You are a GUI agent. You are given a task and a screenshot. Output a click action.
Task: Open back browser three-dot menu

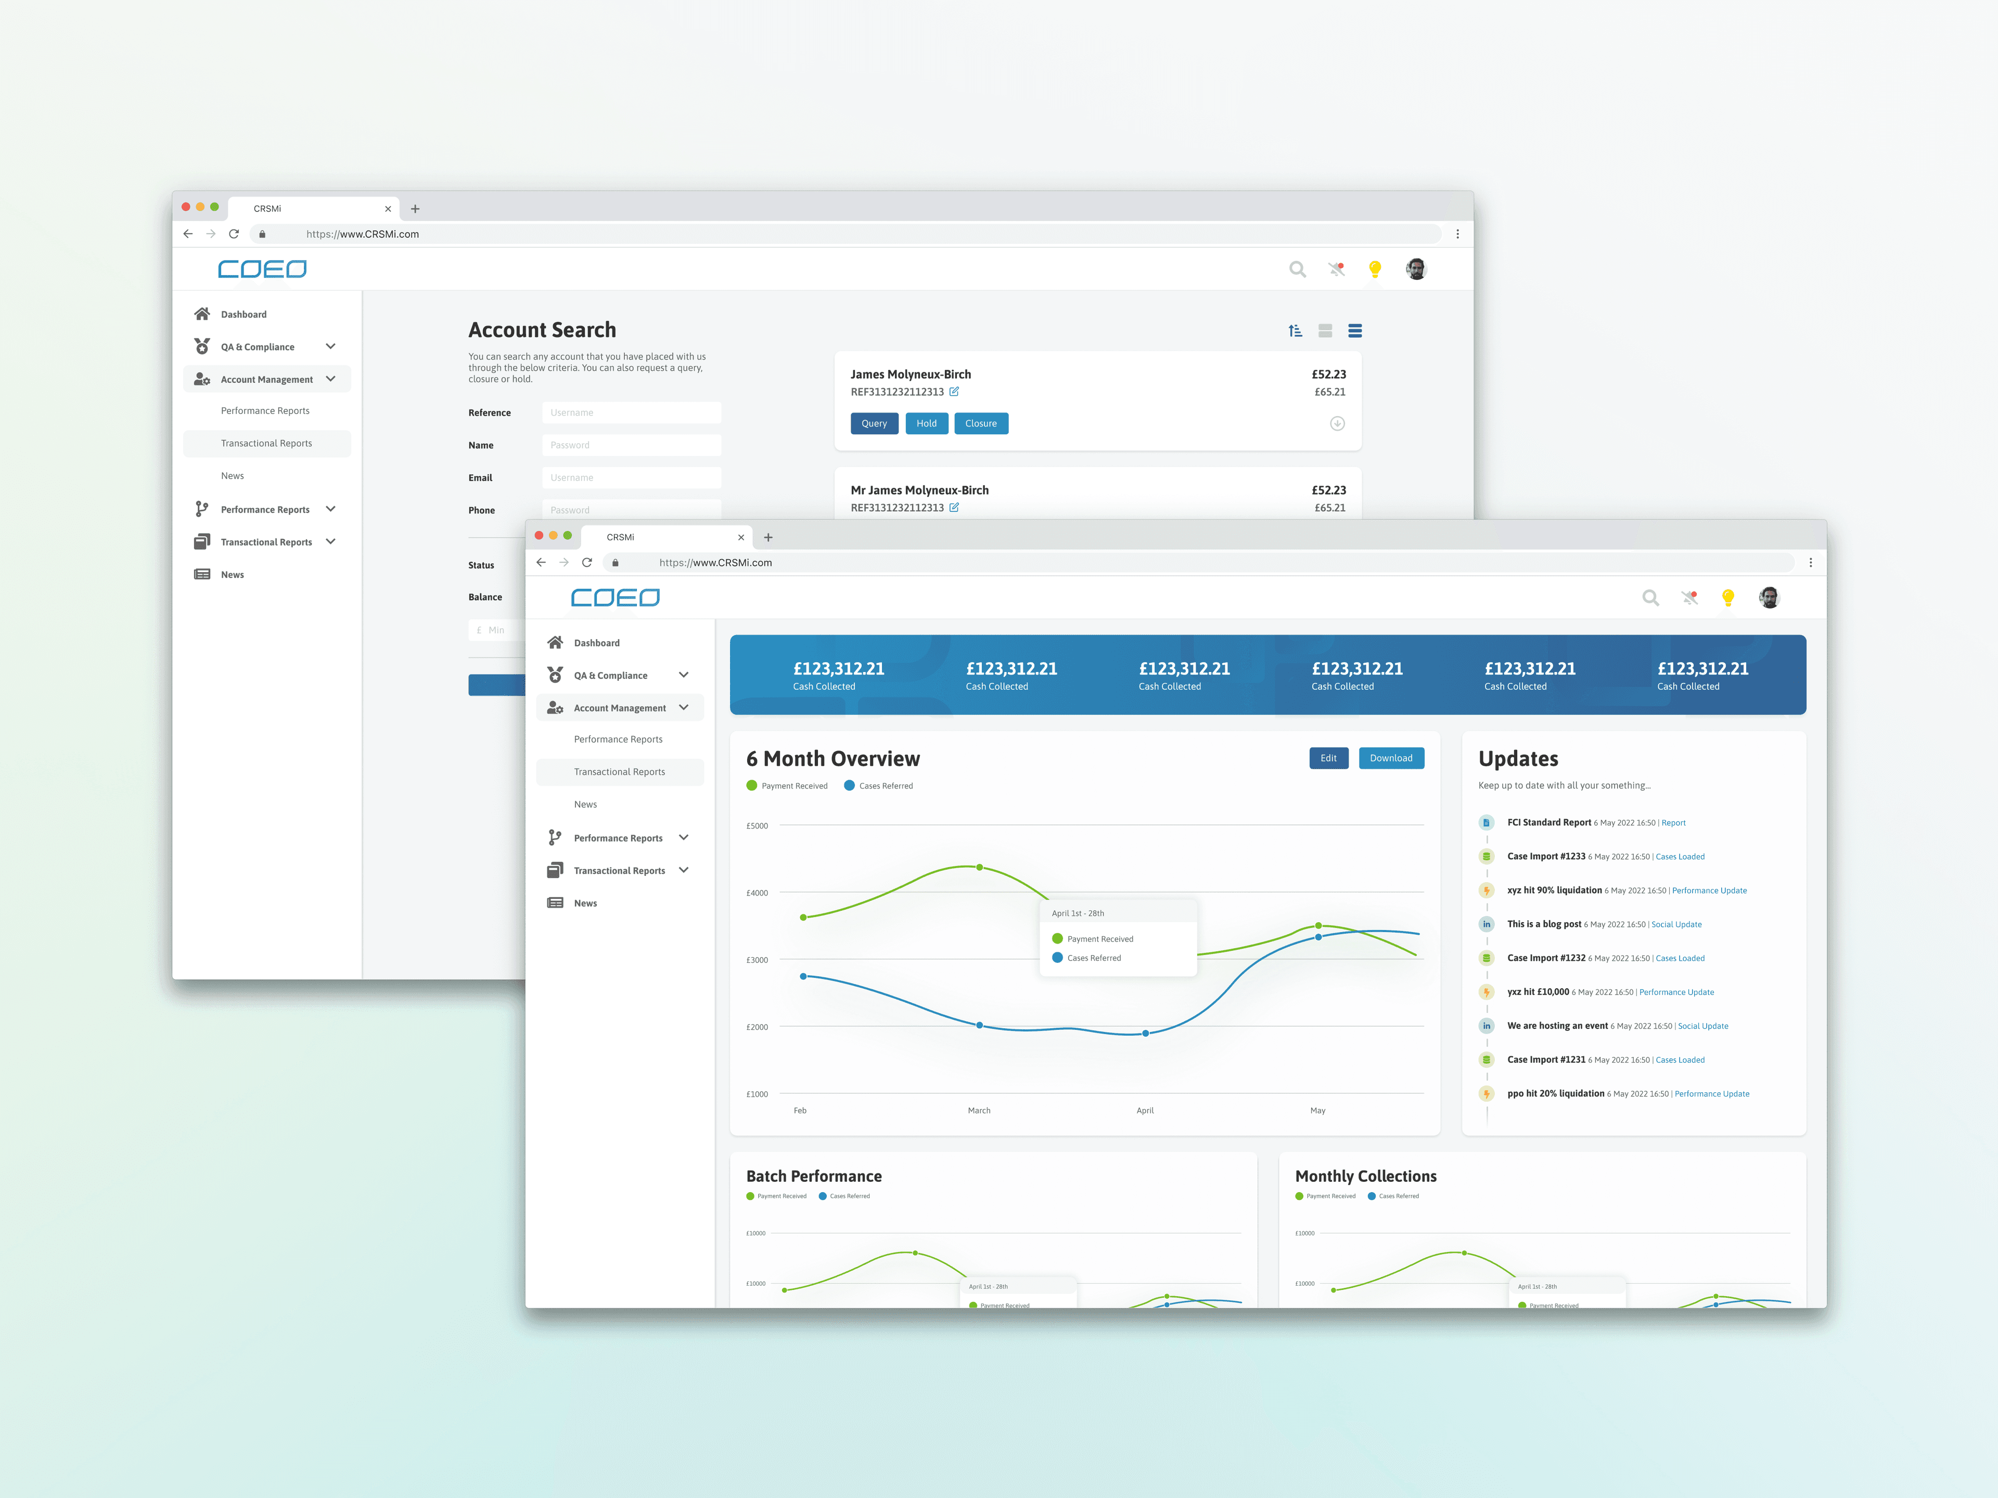(x=1457, y=234)
